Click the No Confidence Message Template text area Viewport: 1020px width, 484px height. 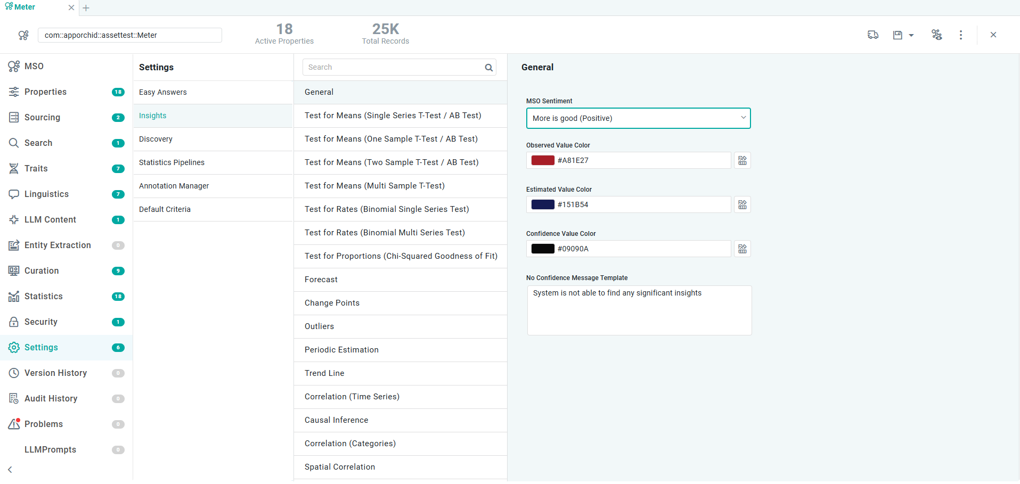click(639, 310)
